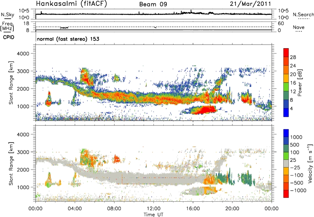Viewport: 314px width, 217px height.
Task: Click the light green 12–16 dB Power segment
Action: (286, 87)
